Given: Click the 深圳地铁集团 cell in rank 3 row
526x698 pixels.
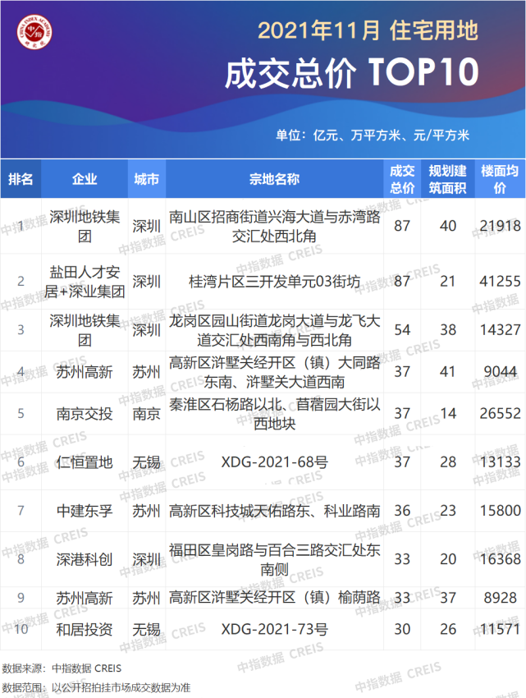Looking at the screenshot, I should pos(85,330).
